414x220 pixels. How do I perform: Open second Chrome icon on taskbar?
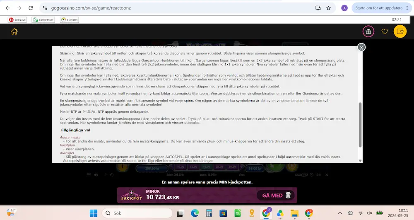tap(309, 213)
